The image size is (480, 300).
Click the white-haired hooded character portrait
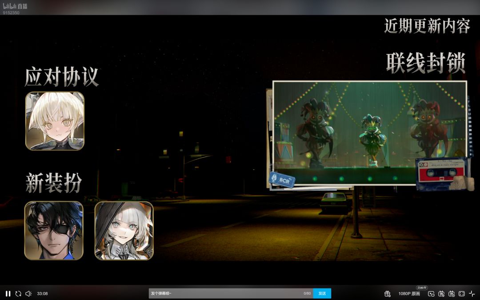click(124, 231)
